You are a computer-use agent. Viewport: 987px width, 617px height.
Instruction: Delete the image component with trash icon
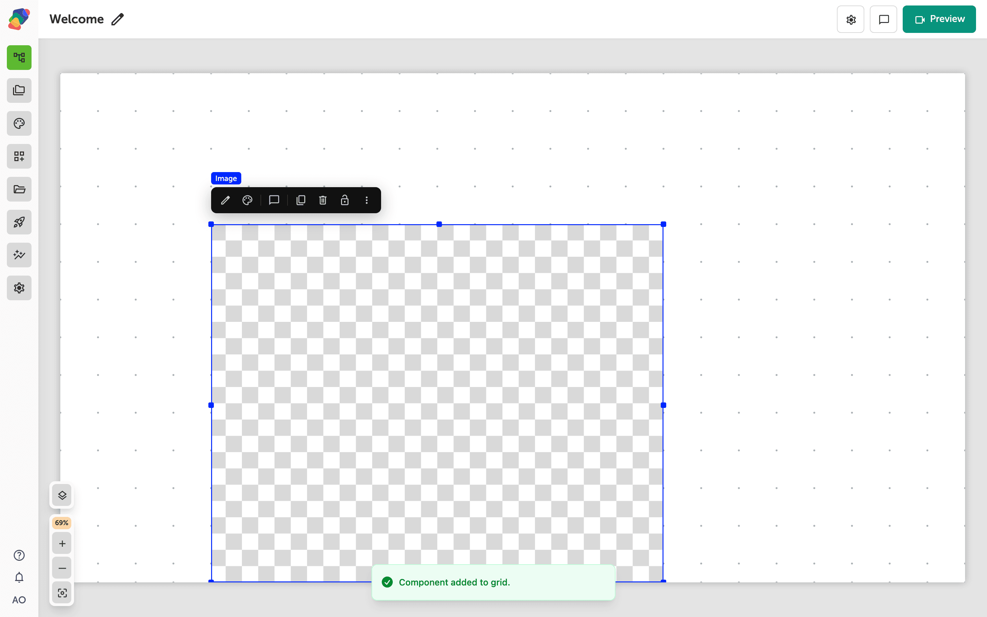(322, 200)
